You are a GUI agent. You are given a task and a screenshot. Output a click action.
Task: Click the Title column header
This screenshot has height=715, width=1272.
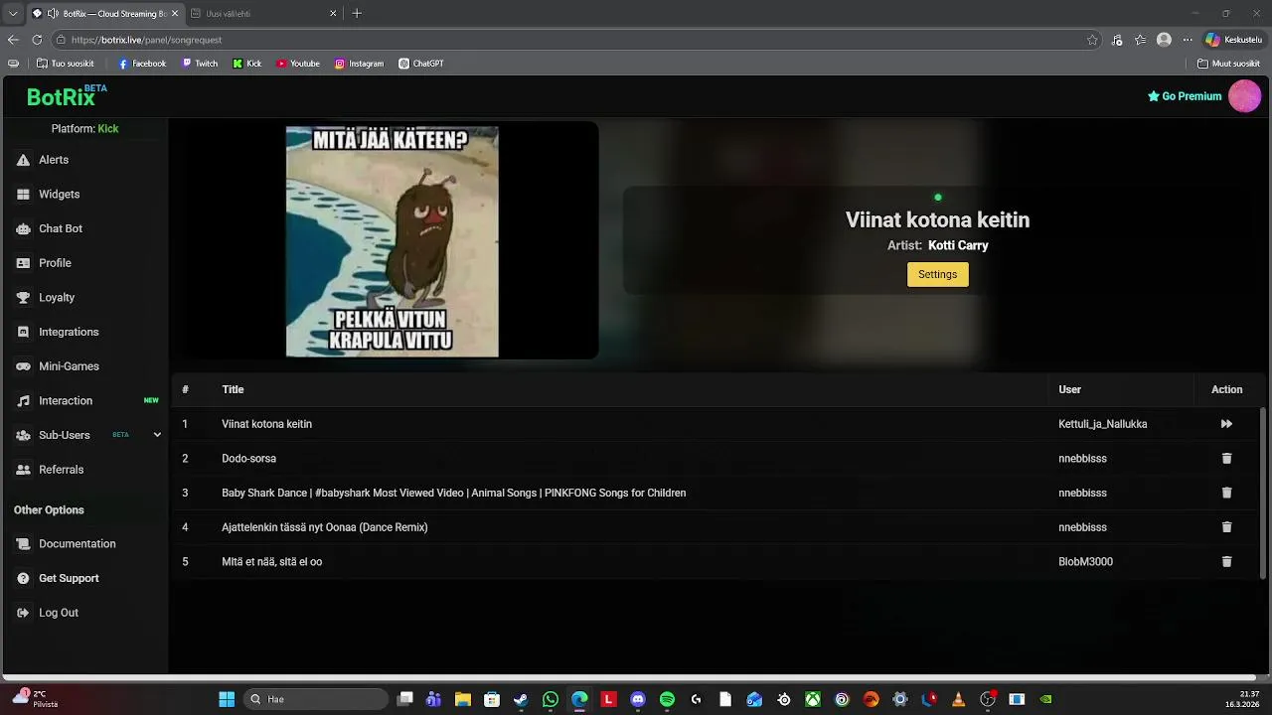point(233,389)
